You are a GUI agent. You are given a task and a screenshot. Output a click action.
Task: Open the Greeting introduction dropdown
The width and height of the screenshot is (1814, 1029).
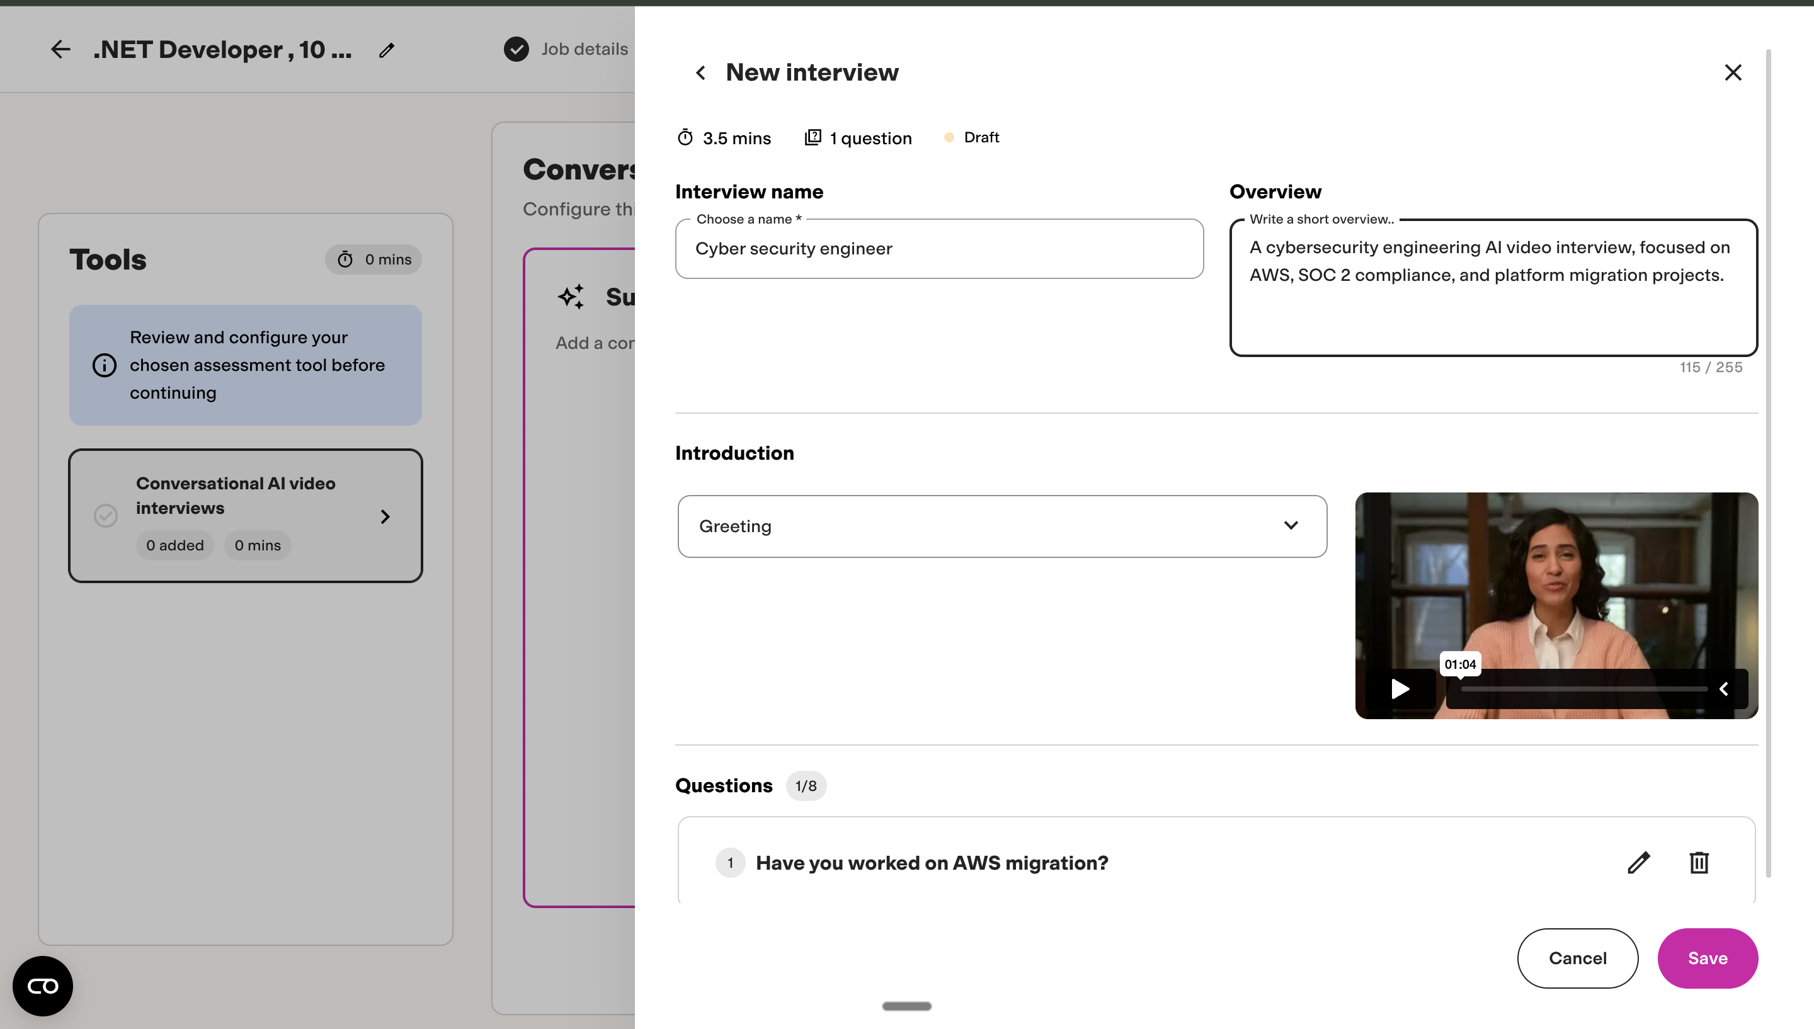tap(1002, 526)
